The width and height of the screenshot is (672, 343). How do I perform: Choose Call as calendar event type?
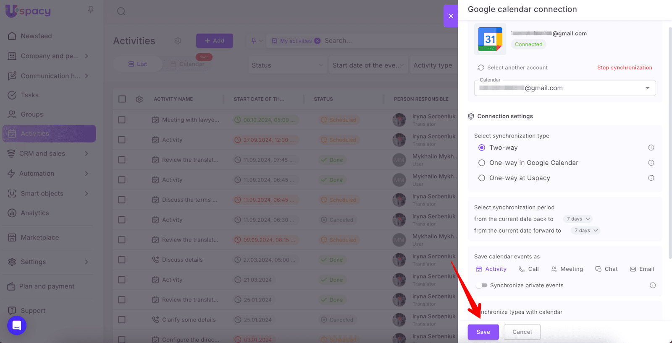[528, 269]
